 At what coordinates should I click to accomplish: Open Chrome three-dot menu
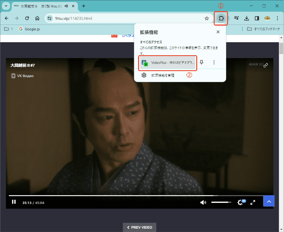click(x=277, y=18)
